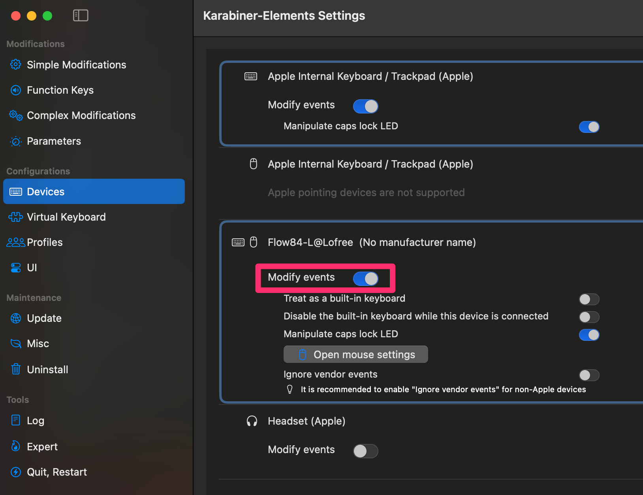Enable Ignore vendor events switch
The image size is (643, 495).
[x=589, y=375]
